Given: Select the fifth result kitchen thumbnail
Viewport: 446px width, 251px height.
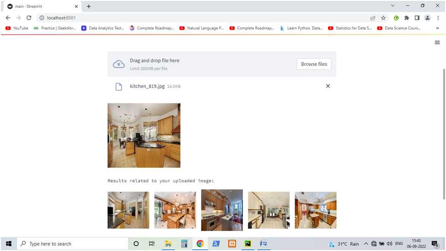Looking at the screenshot, I should tap(315, 210).
